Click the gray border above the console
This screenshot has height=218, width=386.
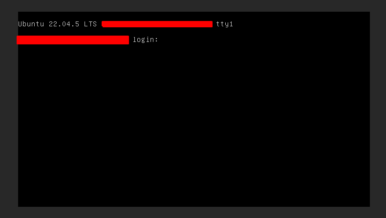(193, 6)
